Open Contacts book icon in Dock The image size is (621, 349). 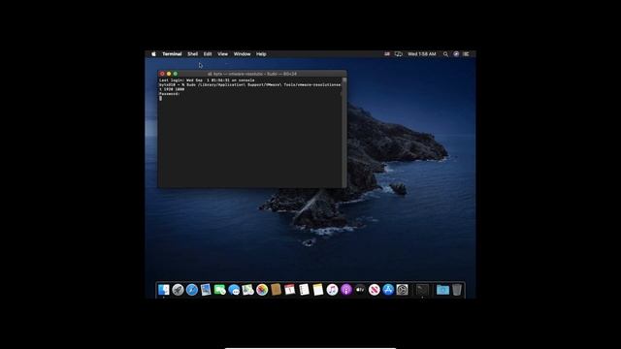[x=276, y=290]
